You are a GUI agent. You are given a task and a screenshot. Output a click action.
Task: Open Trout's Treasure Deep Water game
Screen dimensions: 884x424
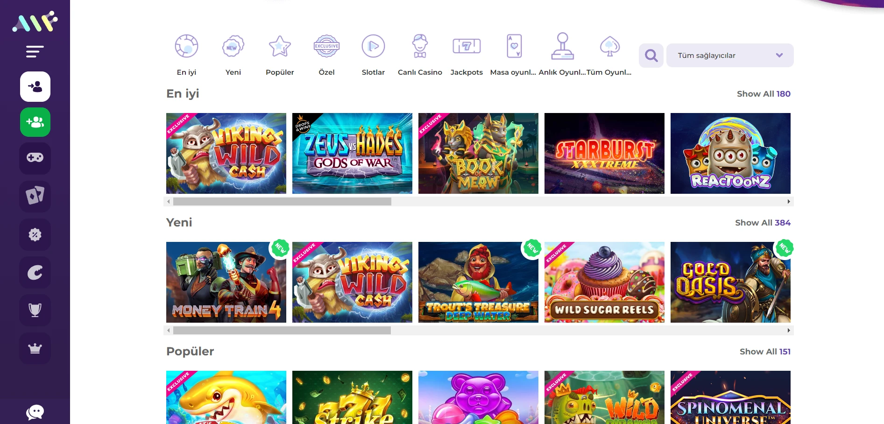(478, 282)
